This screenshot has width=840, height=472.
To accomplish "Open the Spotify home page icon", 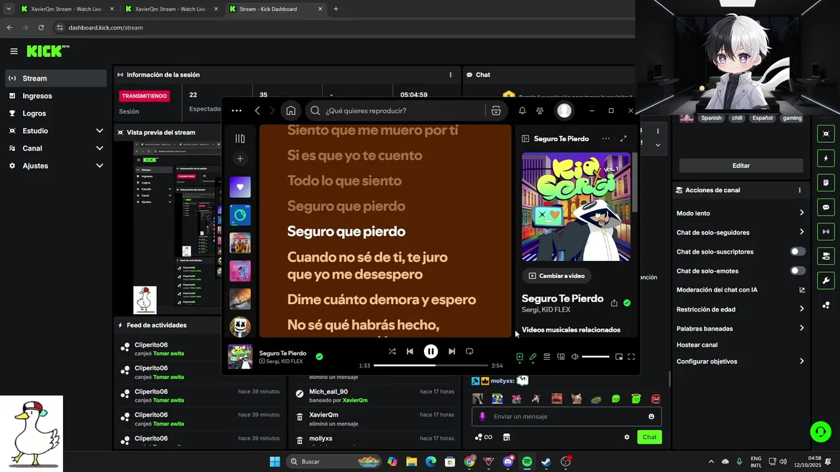I will [x=291, y=111].
